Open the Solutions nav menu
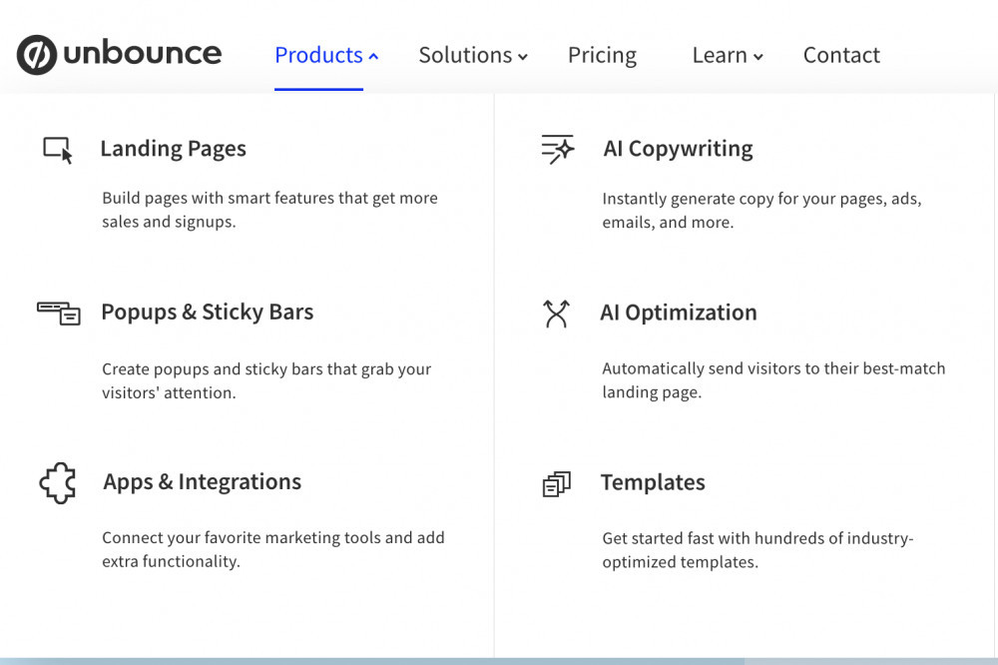This screenshot has height=665, width=998. 465,56
